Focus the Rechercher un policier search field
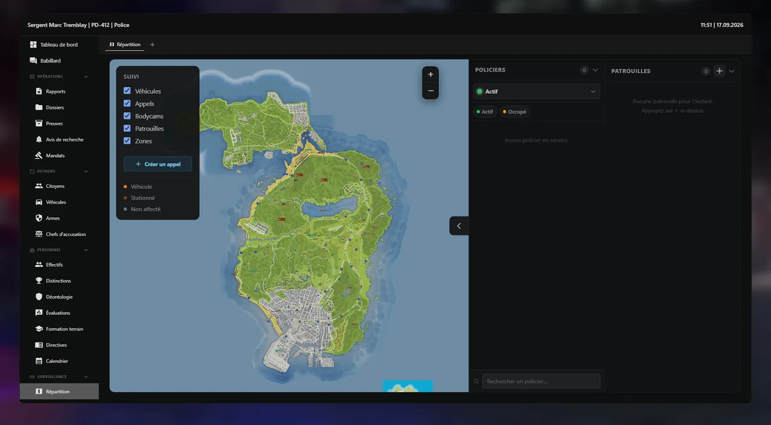This screenshot has width=771, height=425. (541, 382)
